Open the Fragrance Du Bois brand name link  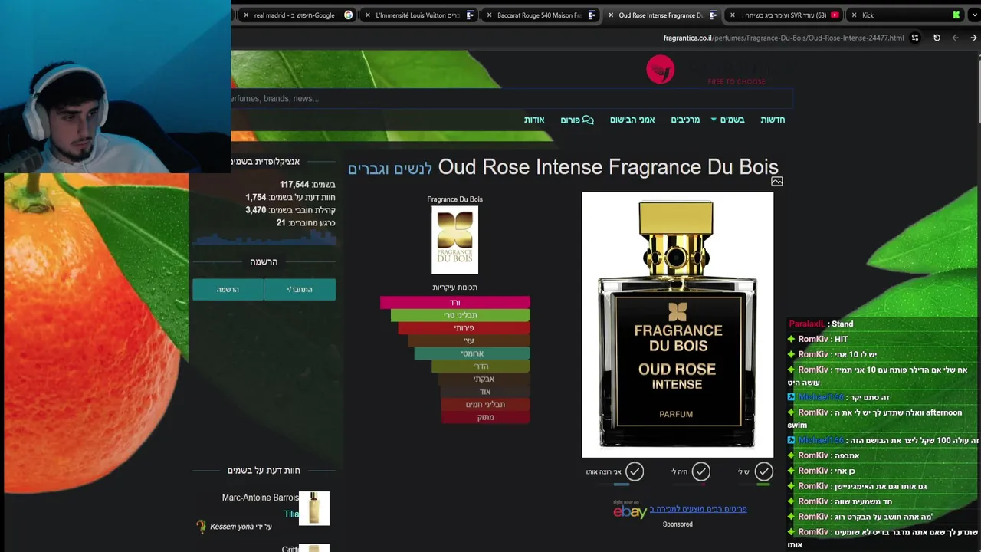coord(454,199)
